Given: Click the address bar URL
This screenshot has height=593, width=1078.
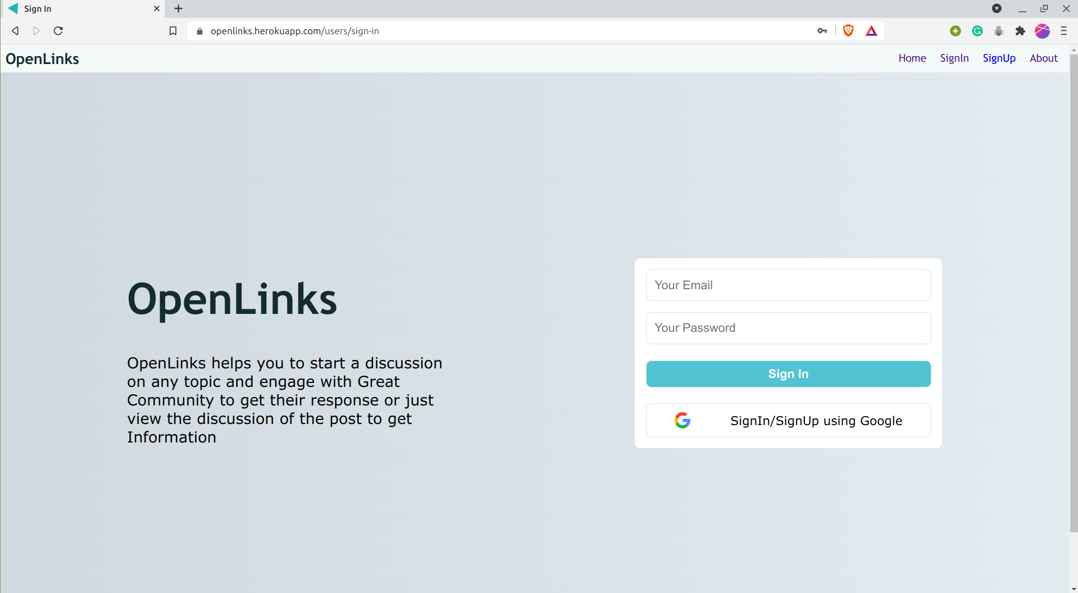Looking at the screenshot, I should [295, 31].
